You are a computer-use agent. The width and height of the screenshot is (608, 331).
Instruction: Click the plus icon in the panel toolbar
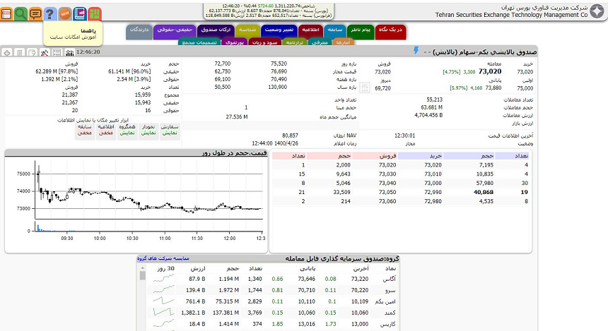click(x=7, y=53)
